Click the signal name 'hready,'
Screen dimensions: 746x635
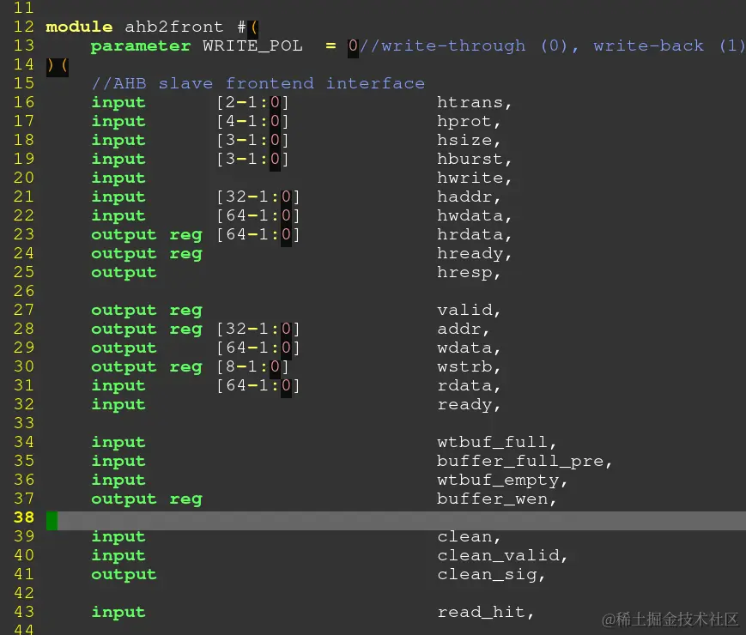click(x=475, y=253)
